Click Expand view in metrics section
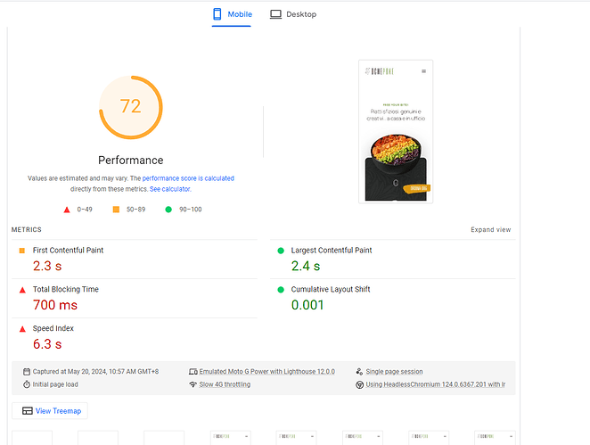 pyautogui.click(x=491, y=230)
